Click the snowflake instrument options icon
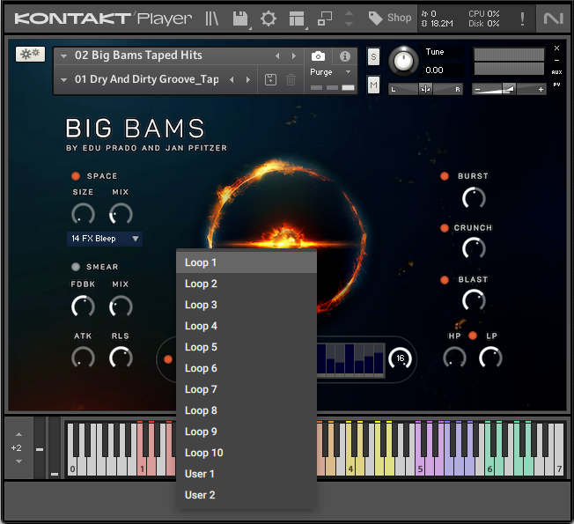The width and height of the screenshot is (574, 524). coord(30,55)
